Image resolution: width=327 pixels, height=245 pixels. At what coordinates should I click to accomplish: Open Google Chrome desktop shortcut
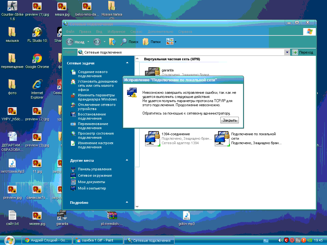click(x=37, y=59)
